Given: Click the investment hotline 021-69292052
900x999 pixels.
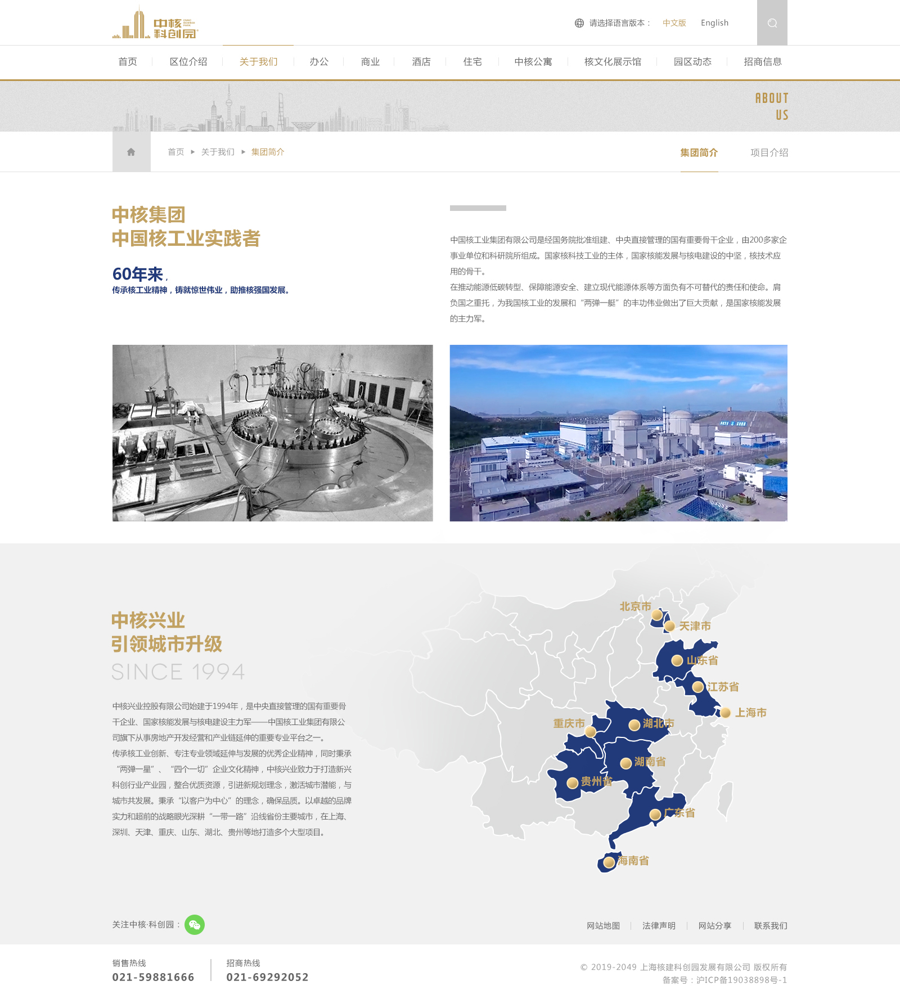Looking at the screenshot, I should click(267, 977).
